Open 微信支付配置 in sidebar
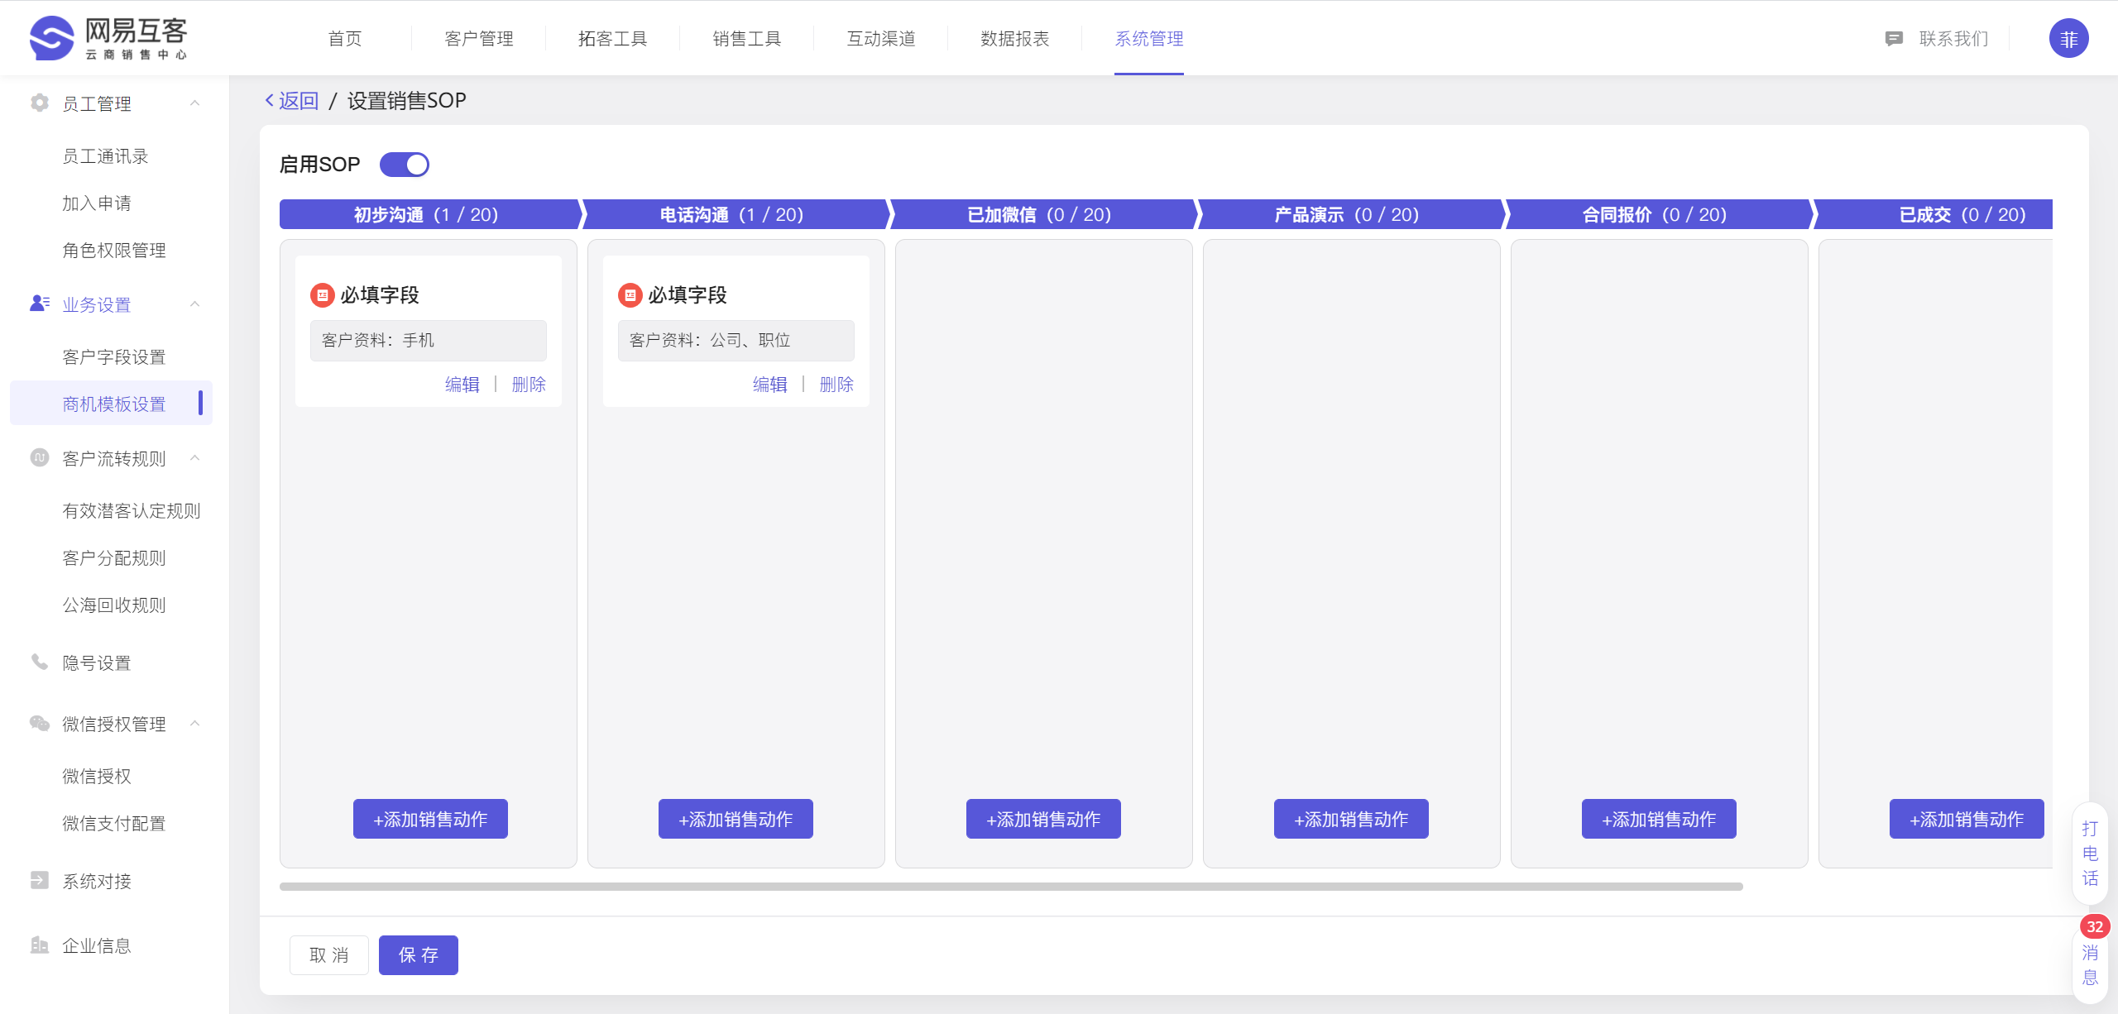Screen dimensions: 2118x1014 tap(114, 824)
